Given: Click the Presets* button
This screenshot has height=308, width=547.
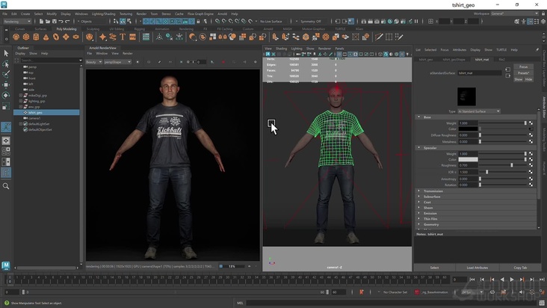Looking at the screenshot, I should (523, 73).
